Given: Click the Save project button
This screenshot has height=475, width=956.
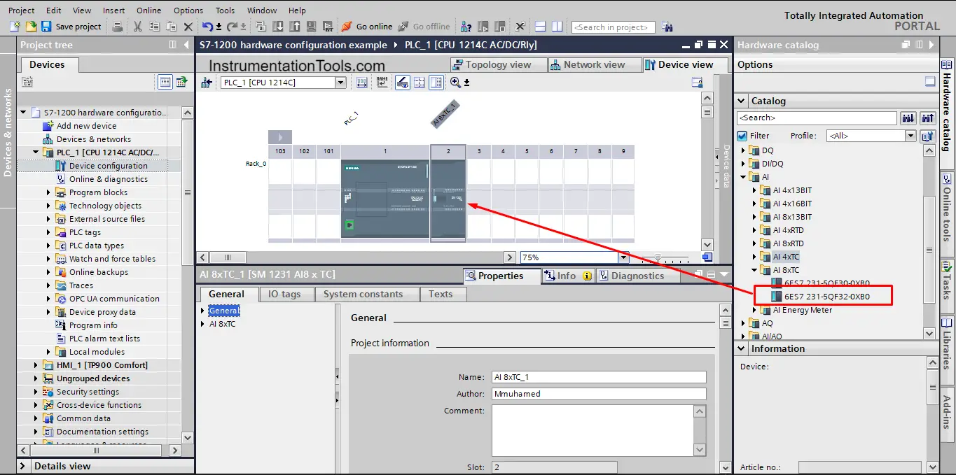Looking at the screenshot, I should tap(71, 27).
